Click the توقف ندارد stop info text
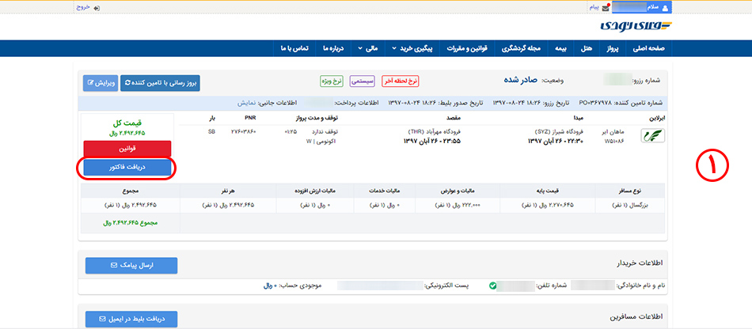752x329 pixels. (x=326, y=131)
